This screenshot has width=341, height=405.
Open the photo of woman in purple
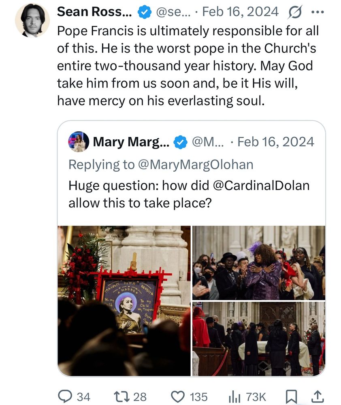click(x=258, y=263)
